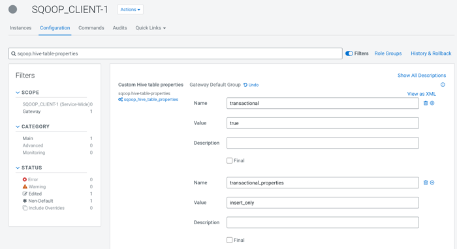The width and height of the screenshot is (457, 249).
Task: Click the search magnifier icon
Action: [x=14, y=53]
